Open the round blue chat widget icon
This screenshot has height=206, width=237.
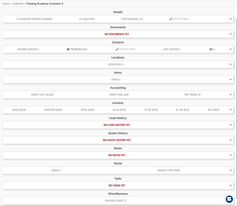pyautogui.click(x=229, y=199)
